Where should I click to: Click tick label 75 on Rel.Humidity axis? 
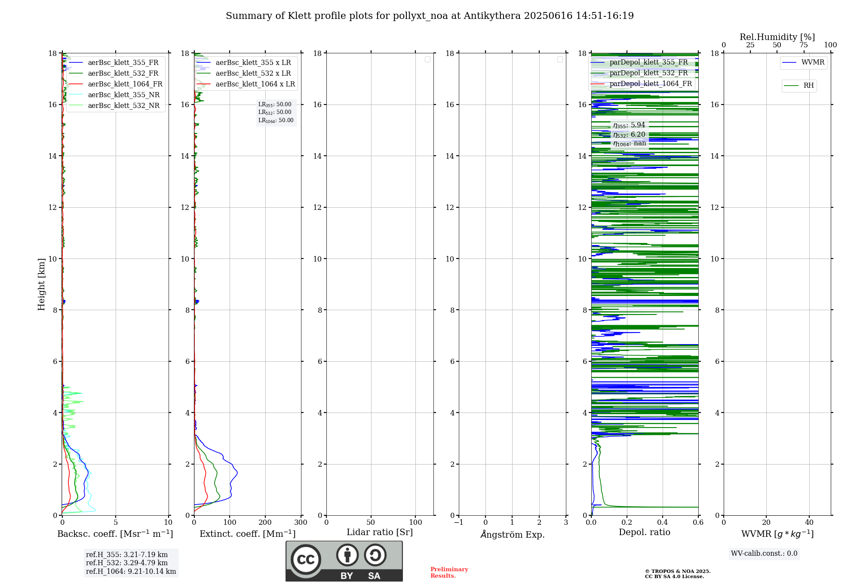pos(804,45)
